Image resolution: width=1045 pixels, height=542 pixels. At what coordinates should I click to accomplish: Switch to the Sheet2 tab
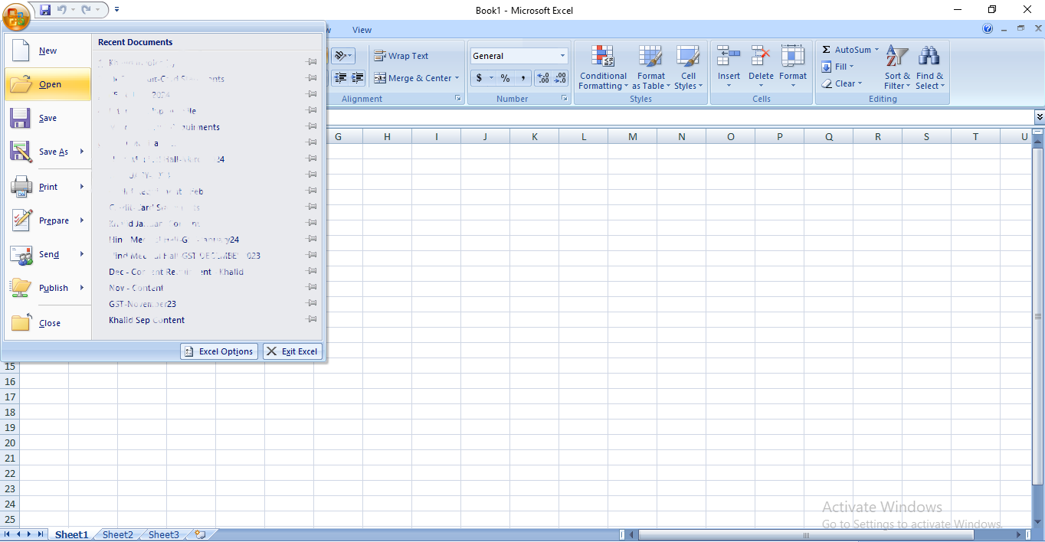tap(118, 534)
